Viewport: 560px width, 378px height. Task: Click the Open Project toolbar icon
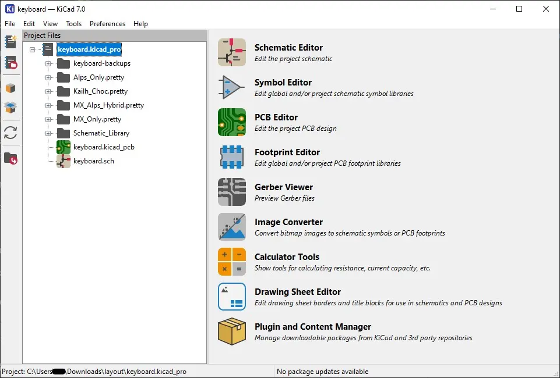pos(10,63)
